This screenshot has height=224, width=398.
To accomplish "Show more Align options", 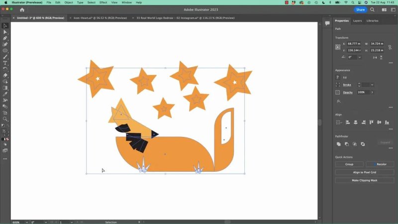I will (391, 129).
